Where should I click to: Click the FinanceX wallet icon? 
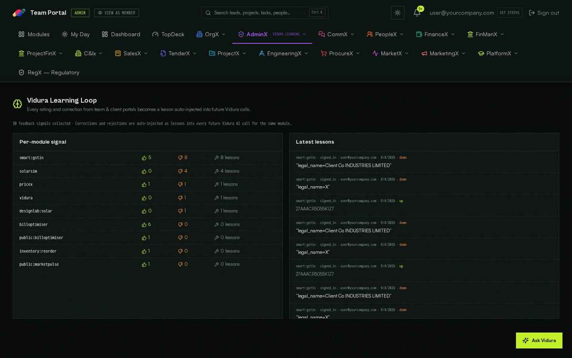tap(419, 34)
